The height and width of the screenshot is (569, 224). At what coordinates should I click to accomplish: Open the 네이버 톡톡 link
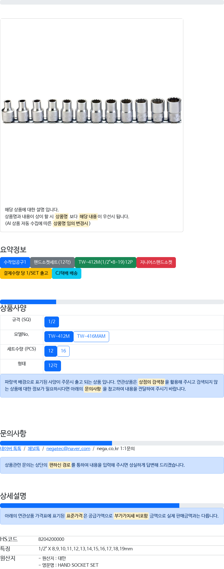pyautogui.click(x=11, y=448)
